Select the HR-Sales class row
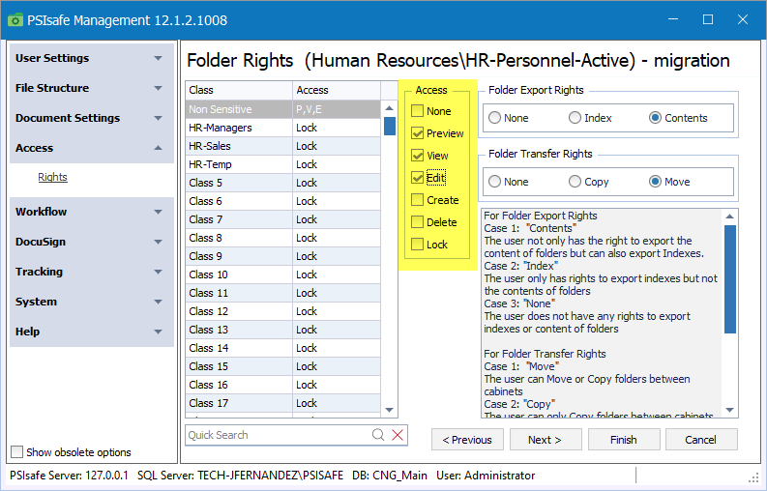 pos(282,146)
